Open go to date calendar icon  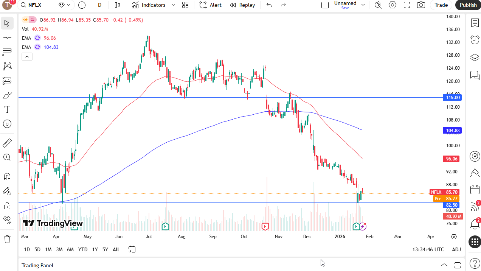coord(132,249)
